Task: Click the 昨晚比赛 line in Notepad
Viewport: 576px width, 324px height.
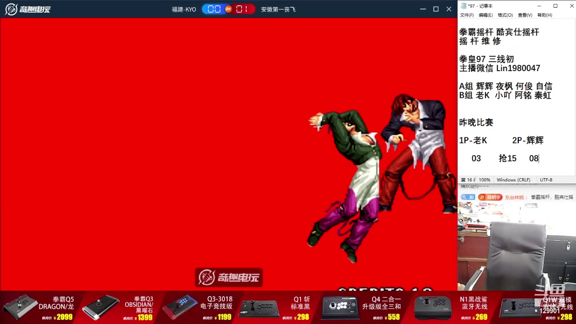Action: click(x=476, y=122)
